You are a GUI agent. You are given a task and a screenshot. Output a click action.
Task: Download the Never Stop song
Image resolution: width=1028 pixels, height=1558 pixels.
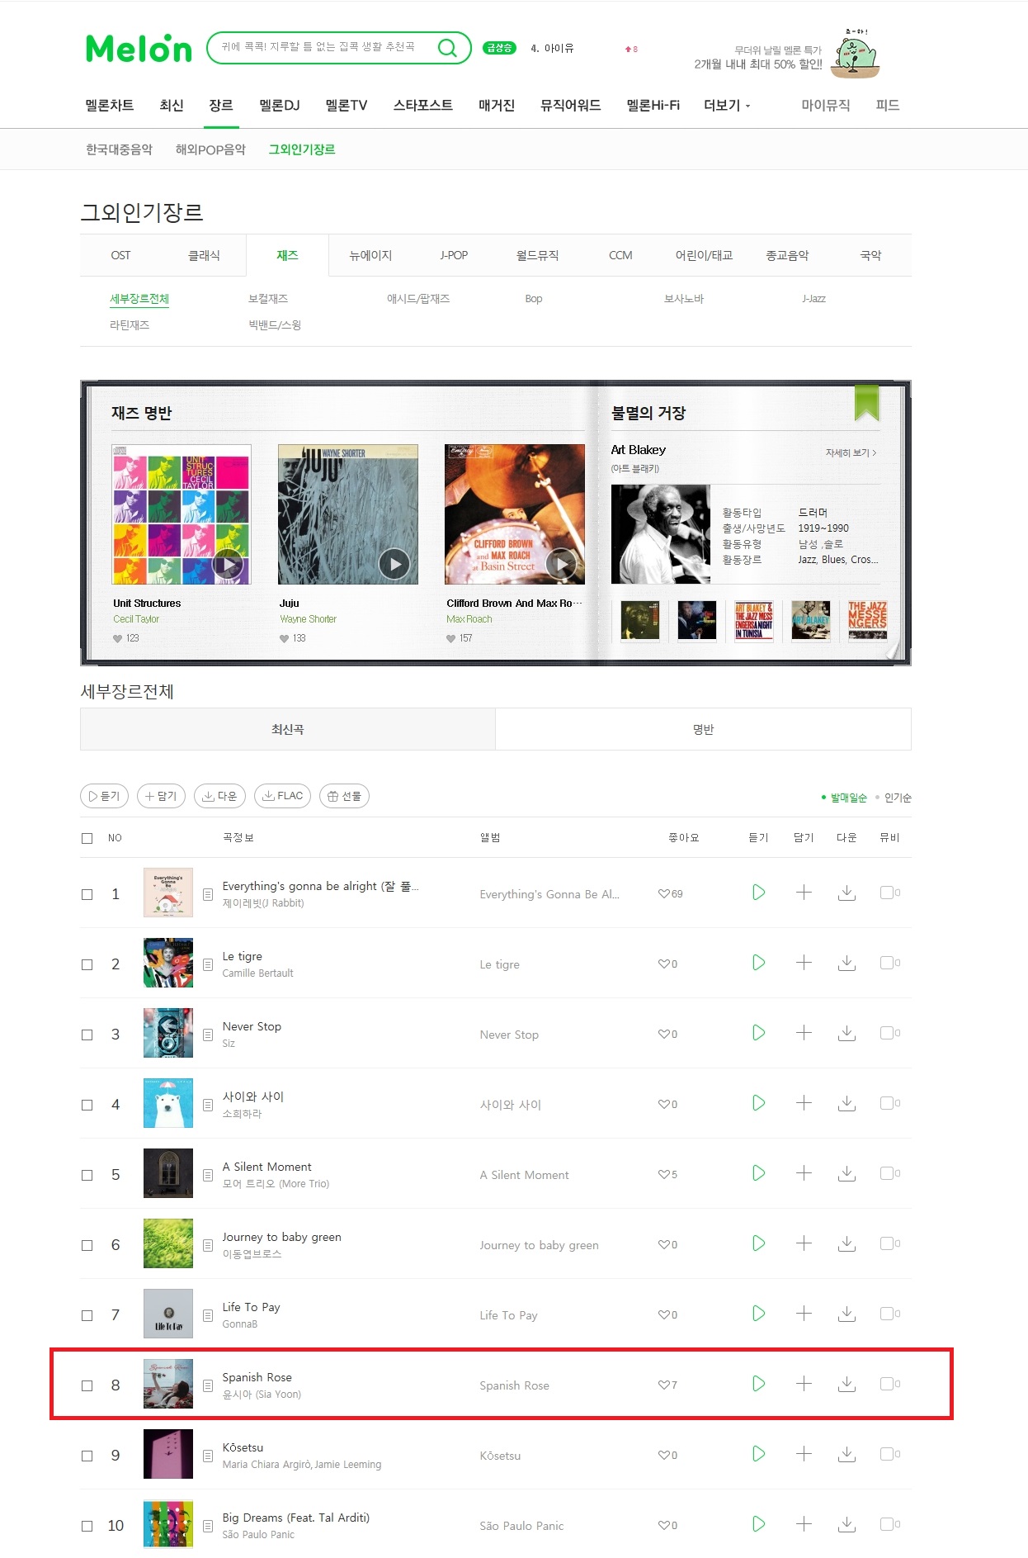coord(846,1033)
